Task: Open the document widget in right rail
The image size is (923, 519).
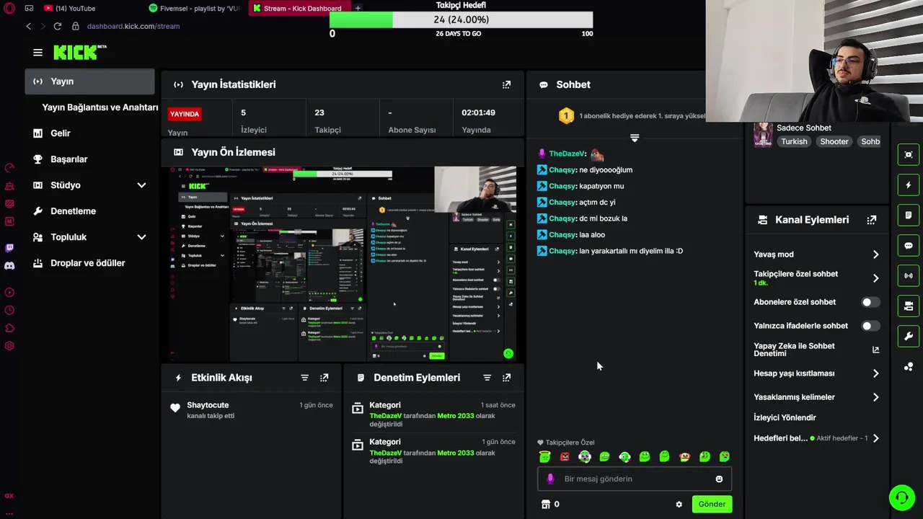Action: click(908, 216)
